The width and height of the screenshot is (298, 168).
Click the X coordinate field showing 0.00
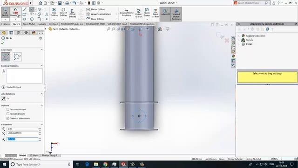click(22, 129)
